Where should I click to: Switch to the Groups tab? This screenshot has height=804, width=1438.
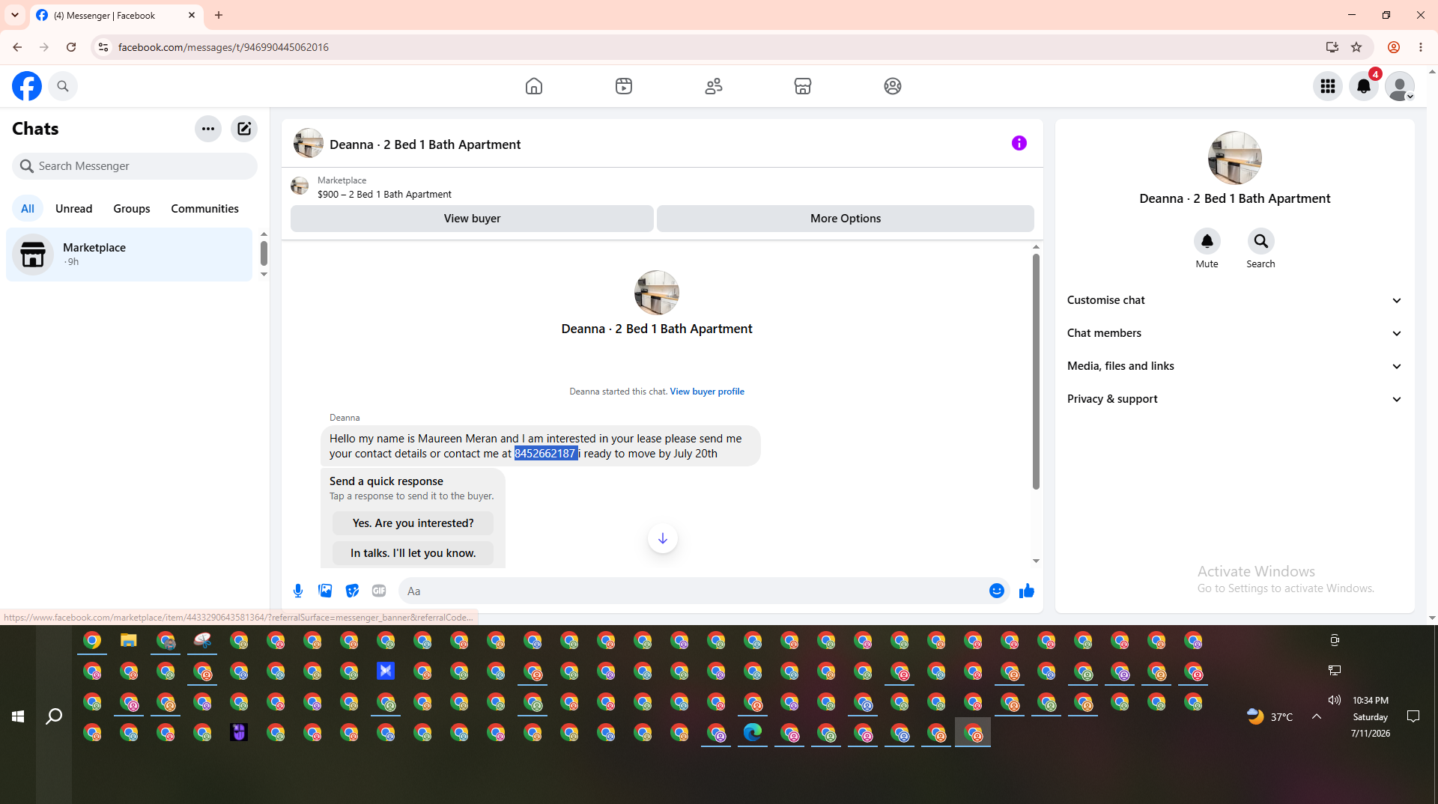[x=132, y=208]
